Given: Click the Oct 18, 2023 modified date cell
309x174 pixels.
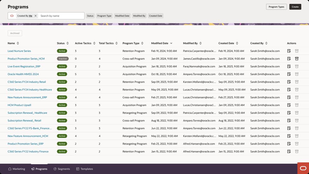Looking at the screenshot, I should click(x=164, y=74).
